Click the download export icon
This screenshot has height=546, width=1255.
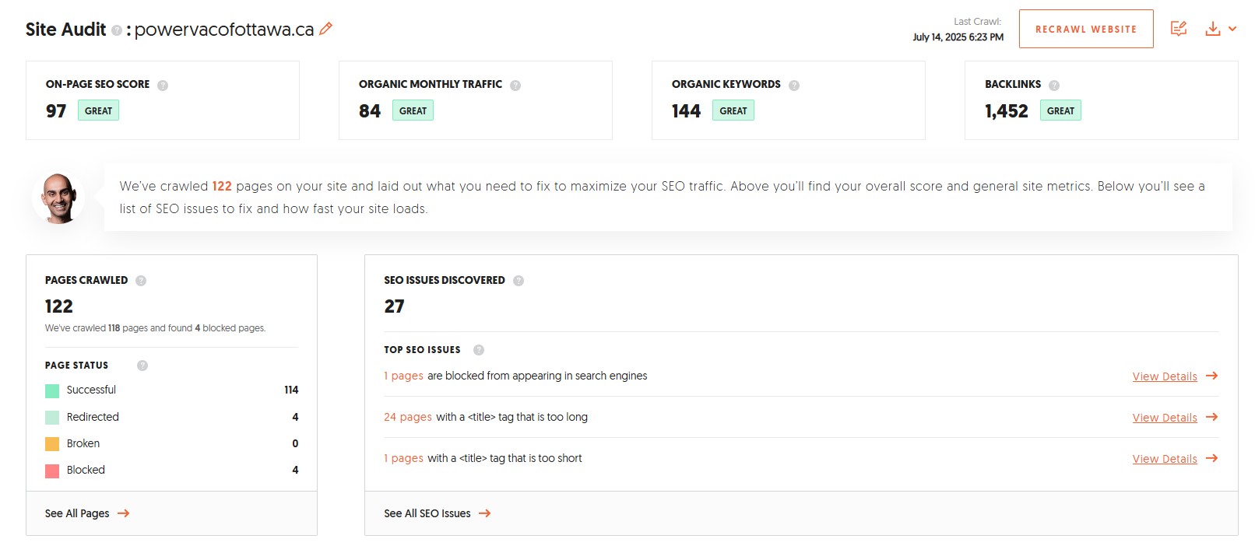[x=1212, y=29]
